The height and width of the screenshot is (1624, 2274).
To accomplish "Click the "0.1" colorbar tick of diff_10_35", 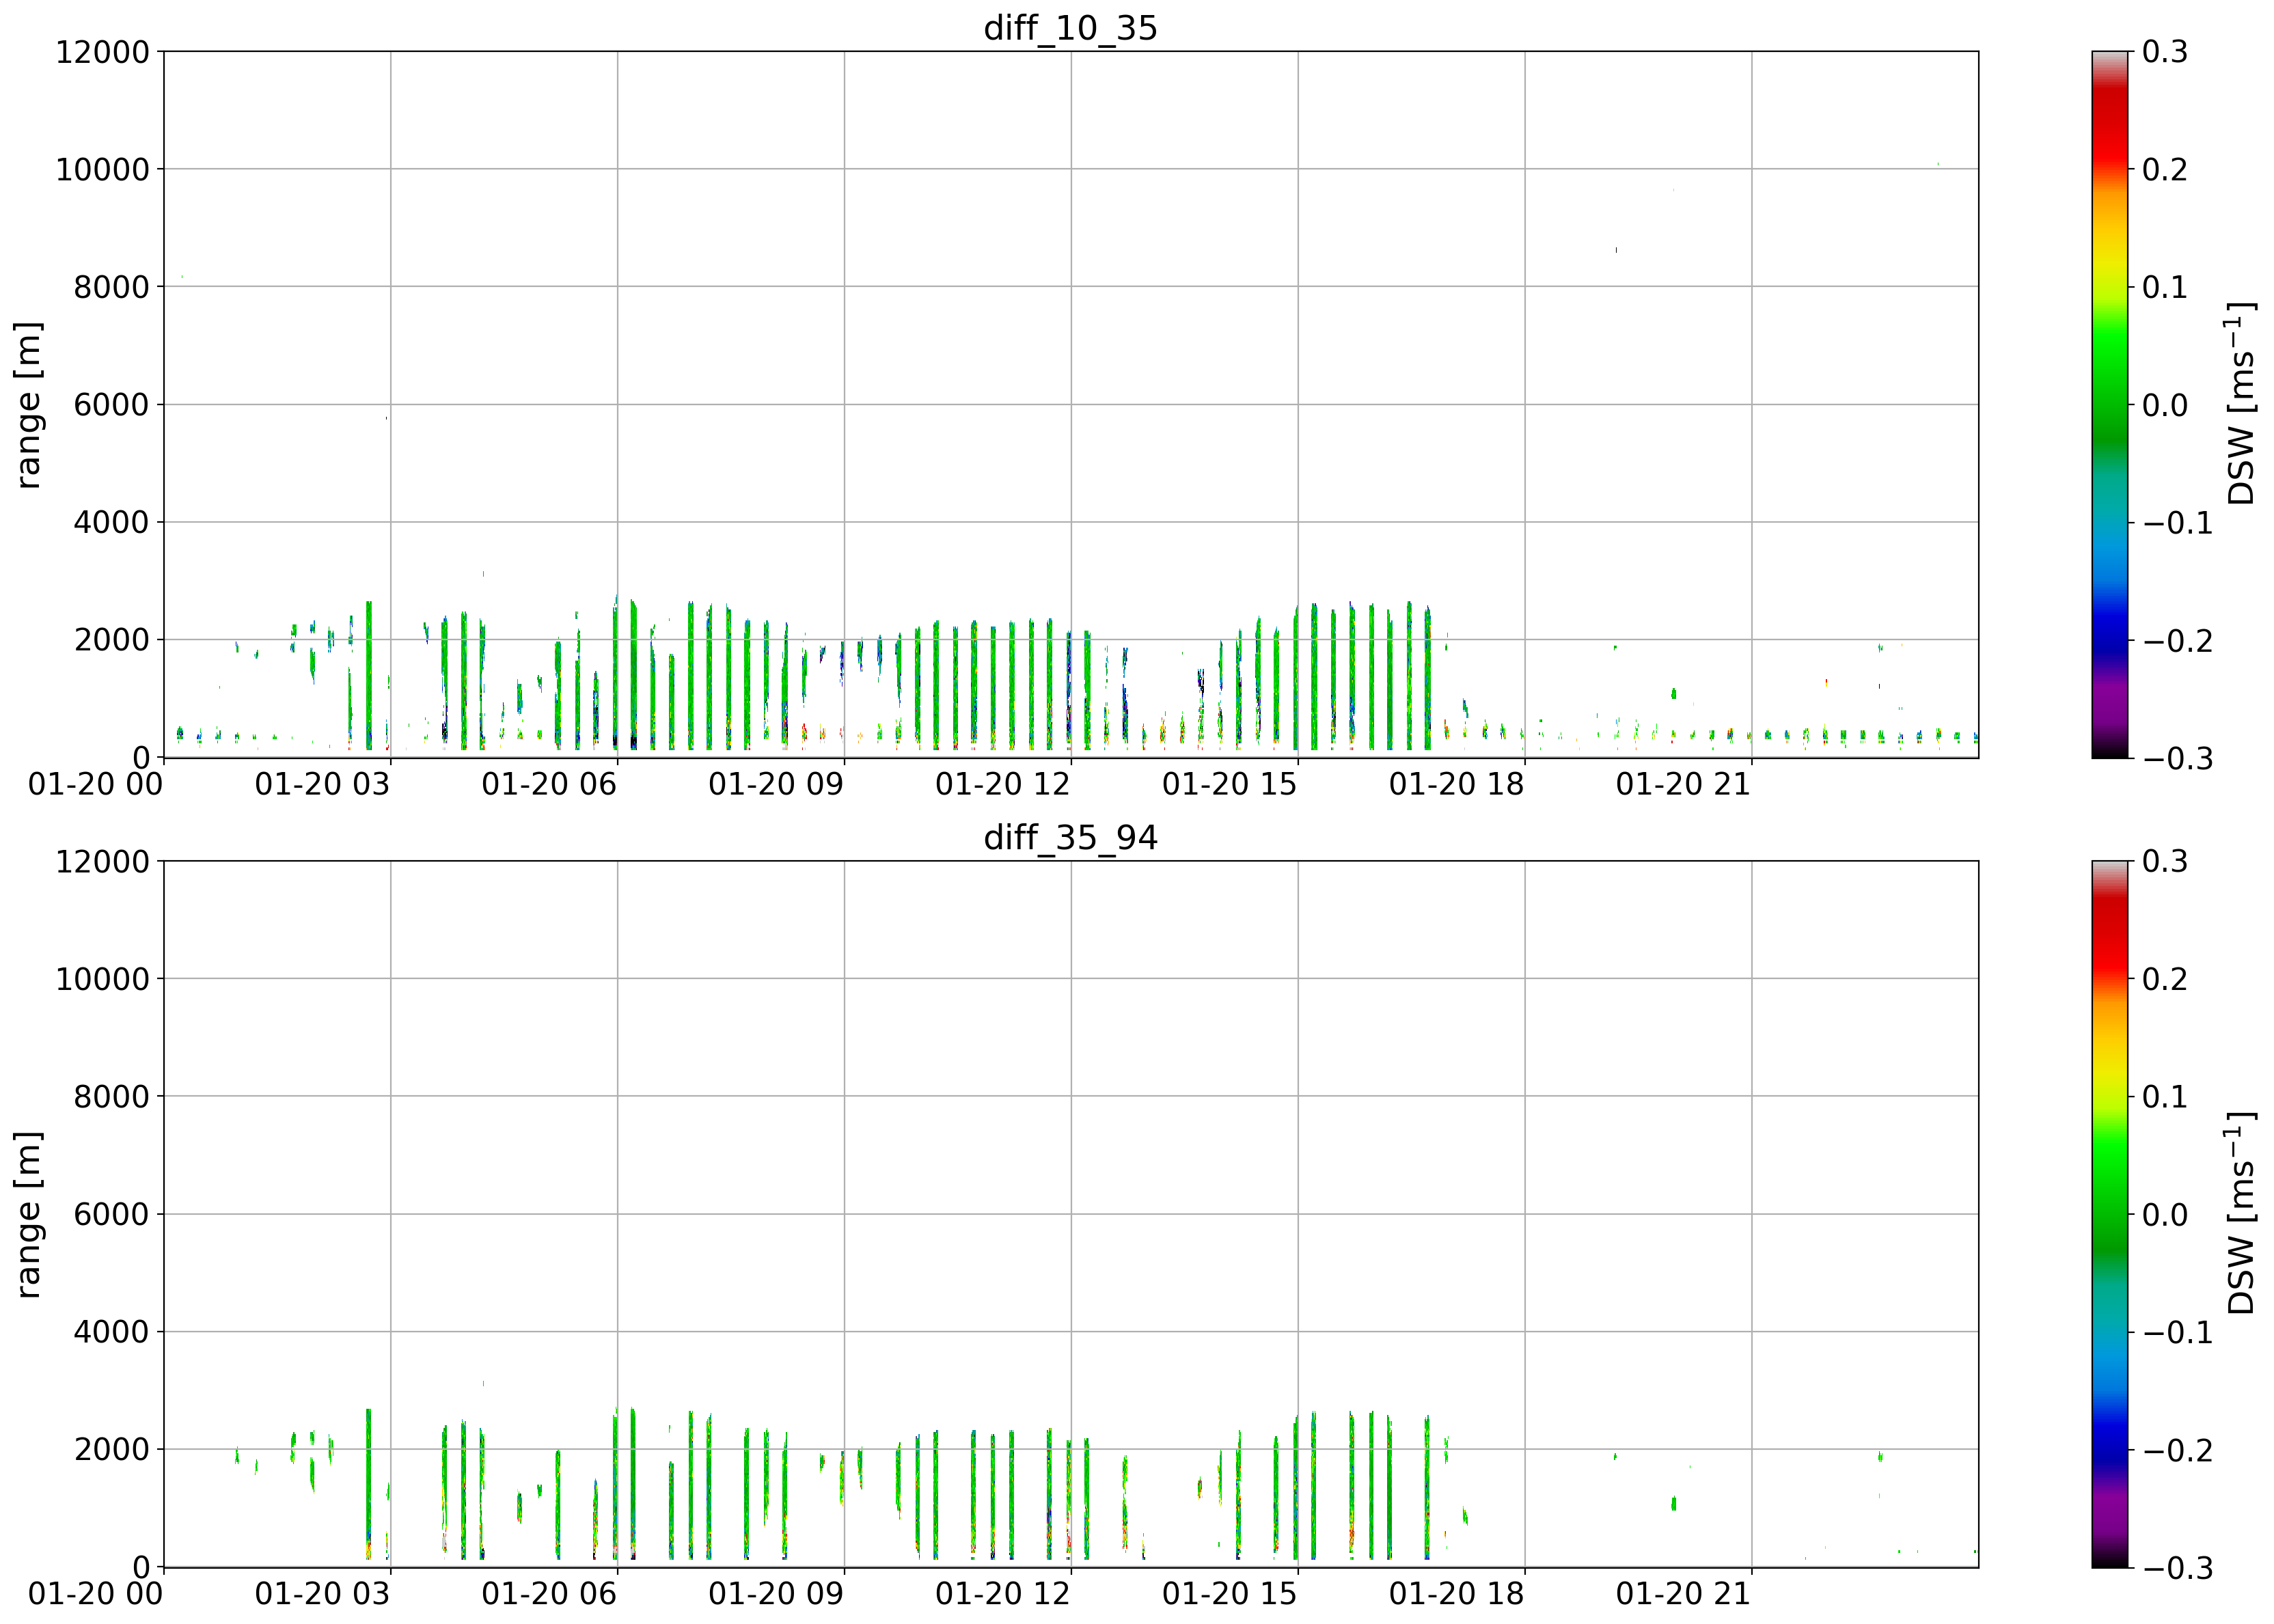I will point(2165,287).
